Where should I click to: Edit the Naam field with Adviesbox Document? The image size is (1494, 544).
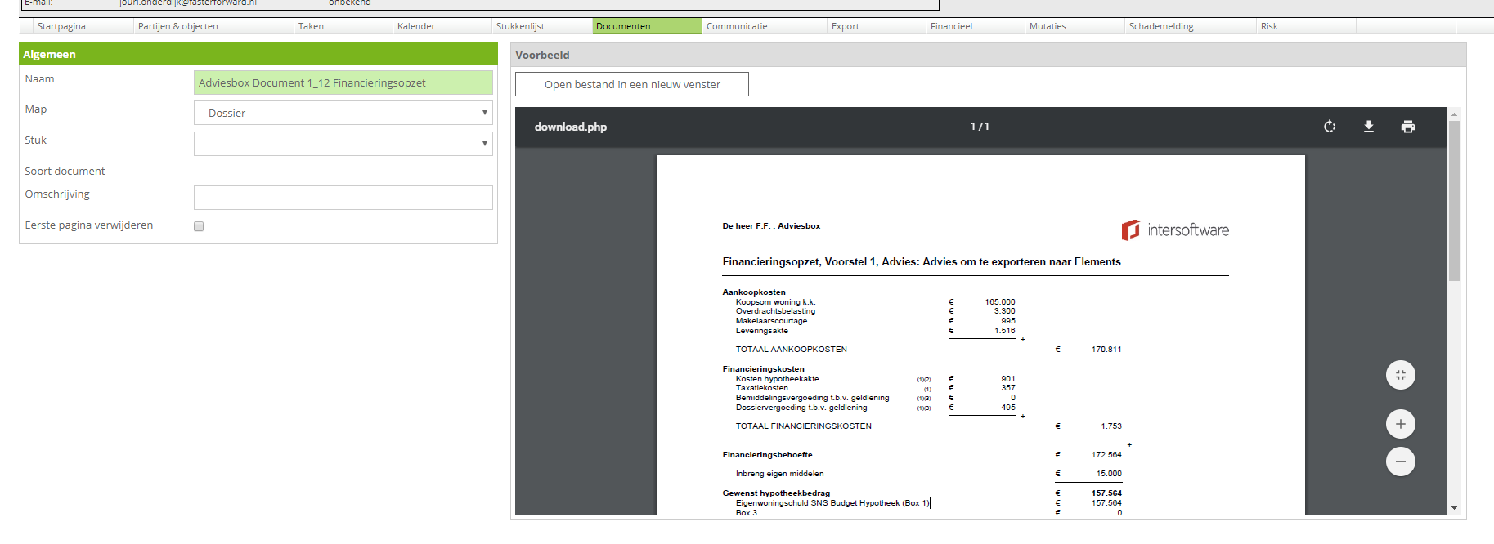[343, 82]
